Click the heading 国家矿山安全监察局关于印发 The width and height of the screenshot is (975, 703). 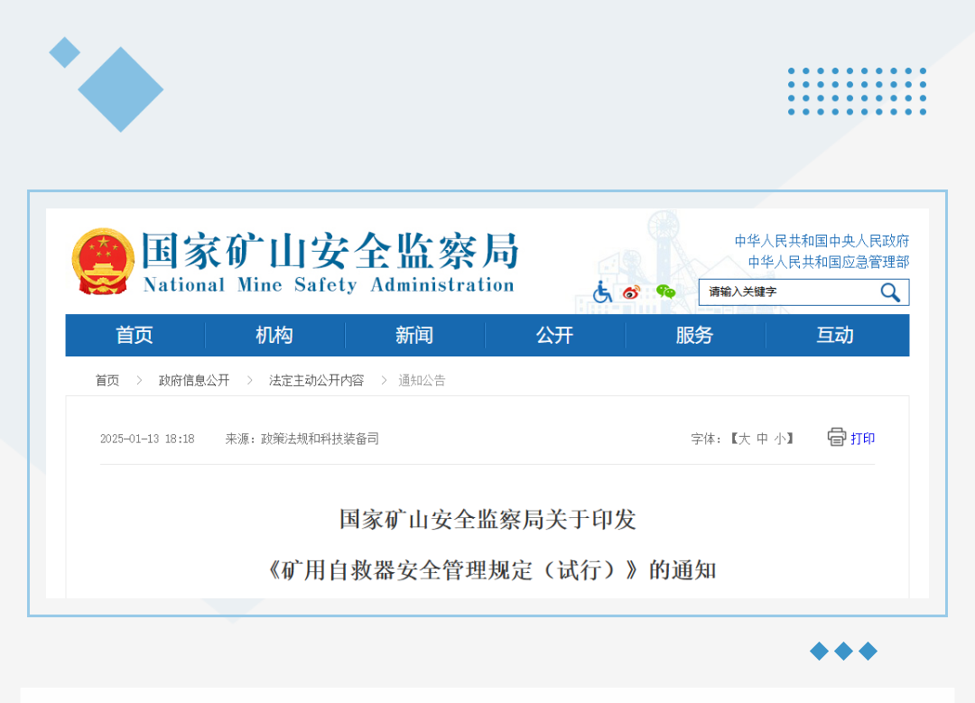[487, 519]
